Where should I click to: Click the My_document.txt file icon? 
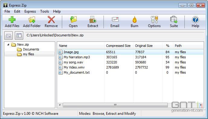(x=61, y=72)
